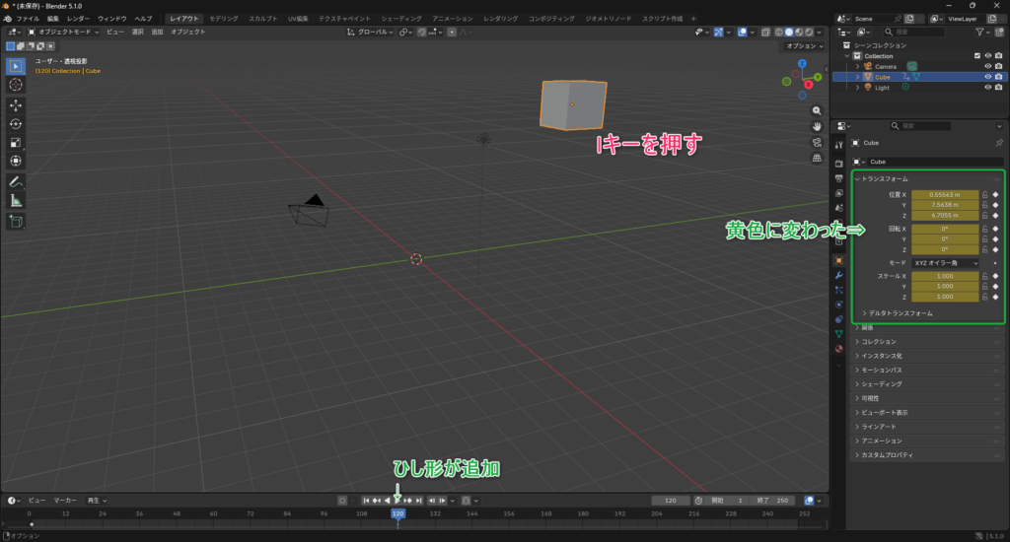
Task: Toggle viewport visibility of the Light object
Action: pos(987,87)
